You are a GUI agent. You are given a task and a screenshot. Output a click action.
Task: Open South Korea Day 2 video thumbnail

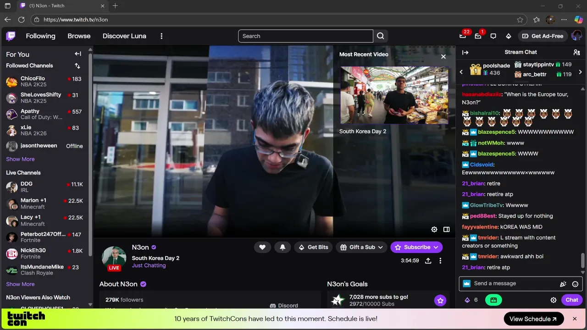(x=394, y=95)
